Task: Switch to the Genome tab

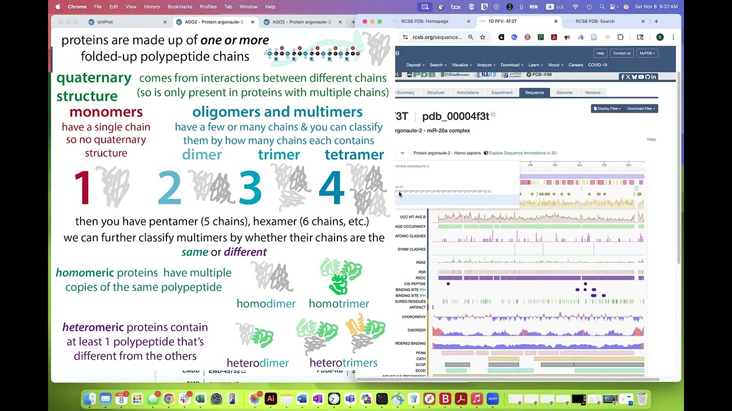Action: (x=564, y=92)
